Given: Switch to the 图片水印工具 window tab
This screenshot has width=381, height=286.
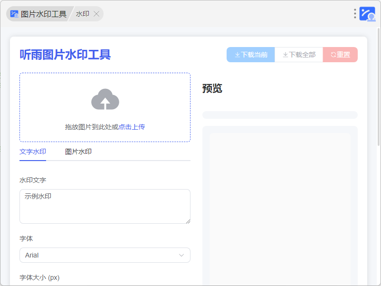Looking at the screenshot, I should coord(39,14).
